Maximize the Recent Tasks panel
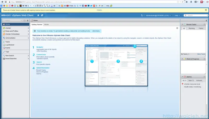The width and height of the screenshot is (209, 119). 204,24
